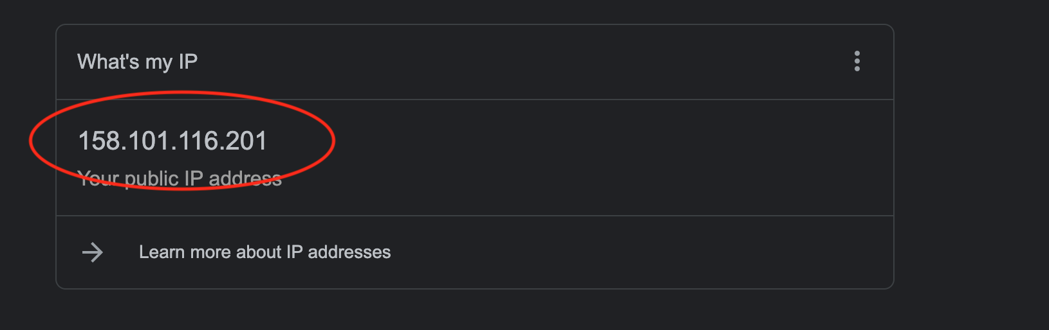Click the right arrow icon
The image size is (1049, 330).
(x=93, y=252)
